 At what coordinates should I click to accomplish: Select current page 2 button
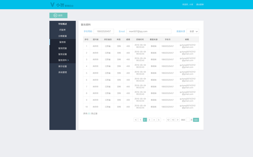(x=145, y=120)
